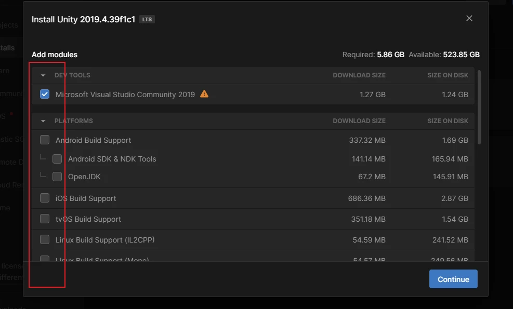Collapse the DEV TOOLS section arrow

click(x=43, y=75)
